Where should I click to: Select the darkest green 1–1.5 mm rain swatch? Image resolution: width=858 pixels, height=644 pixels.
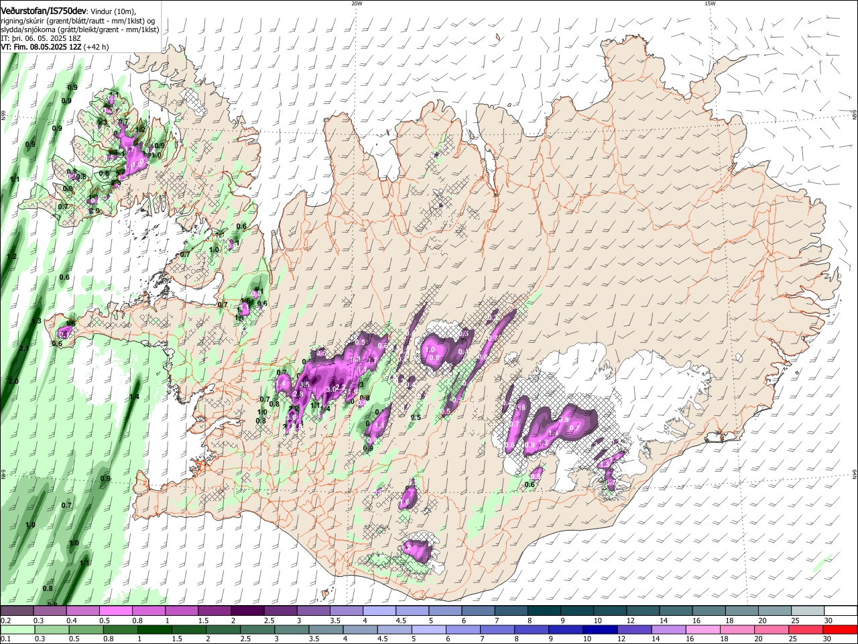click(x=154, y=629)
